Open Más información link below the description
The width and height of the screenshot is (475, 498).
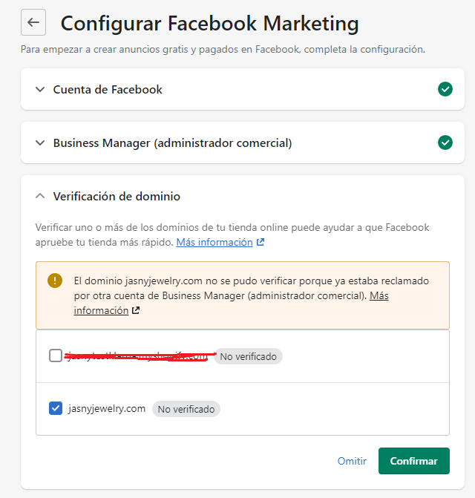(214, 243)
